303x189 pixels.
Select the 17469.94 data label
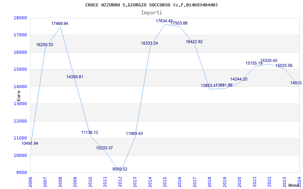tap(60, 23)
